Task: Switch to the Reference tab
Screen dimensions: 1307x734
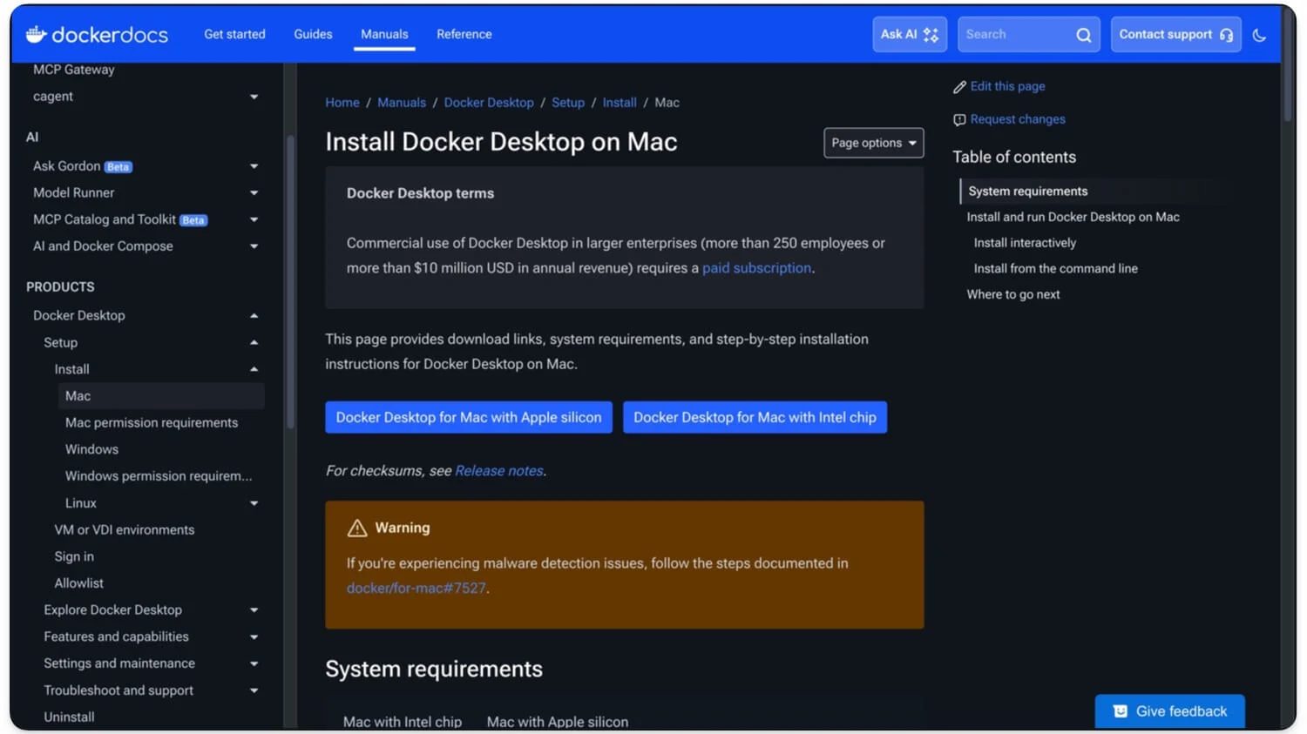Action: pyautogui.click(x=464, y=34)
